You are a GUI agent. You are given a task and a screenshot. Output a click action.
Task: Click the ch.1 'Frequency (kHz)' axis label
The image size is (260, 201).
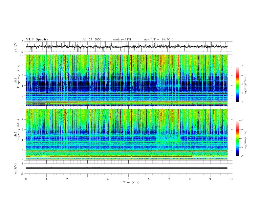(x=18, y=76)
